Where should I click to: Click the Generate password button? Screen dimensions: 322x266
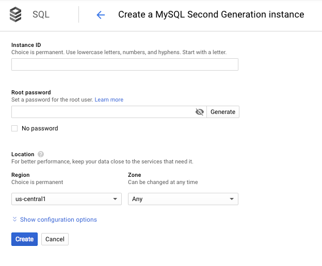tap(223, 112)
